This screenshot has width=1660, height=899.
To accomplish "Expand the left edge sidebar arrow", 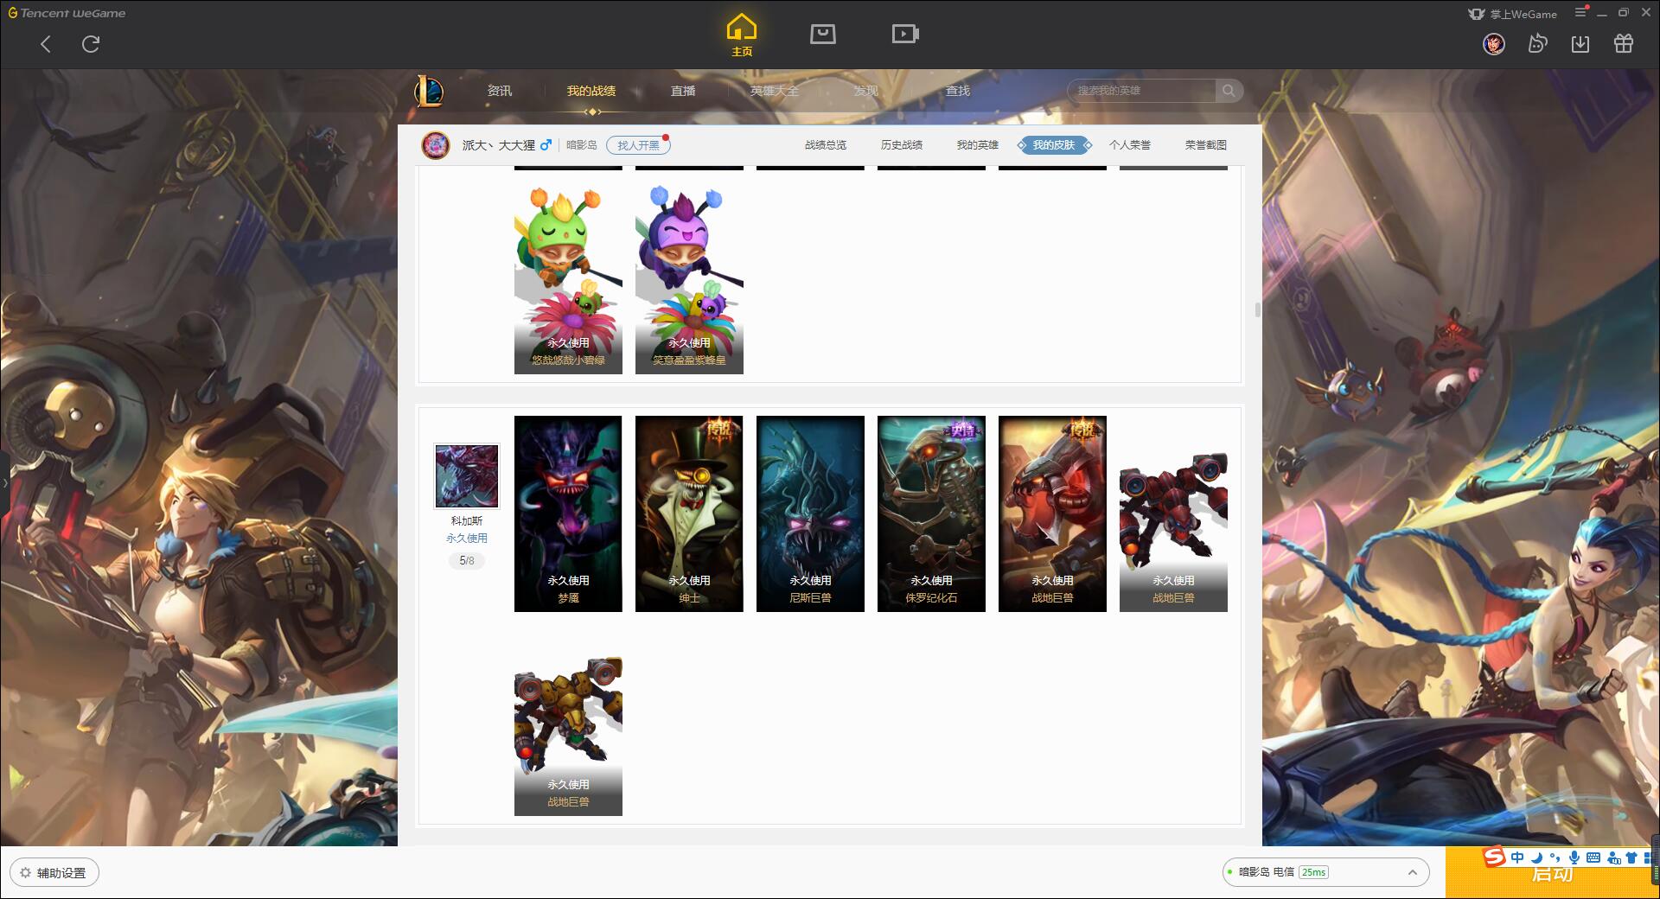I will [4, 482].
